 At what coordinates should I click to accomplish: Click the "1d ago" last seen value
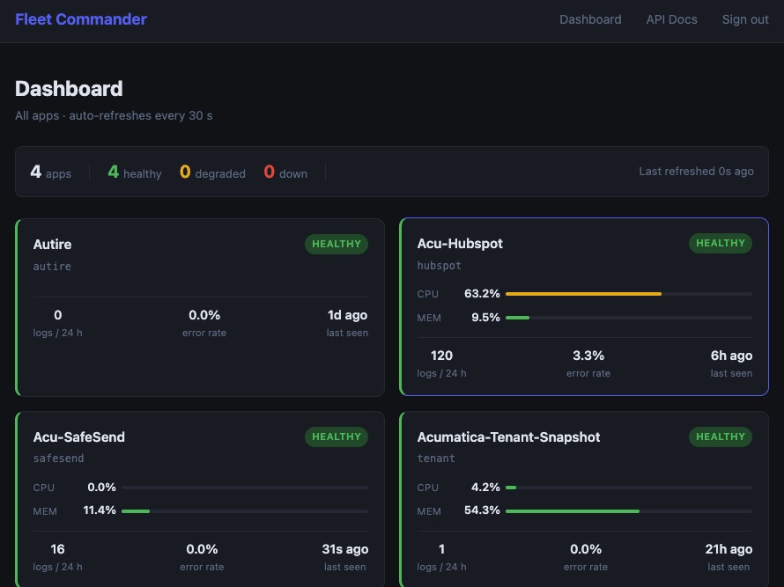click(x=347, y=315)
